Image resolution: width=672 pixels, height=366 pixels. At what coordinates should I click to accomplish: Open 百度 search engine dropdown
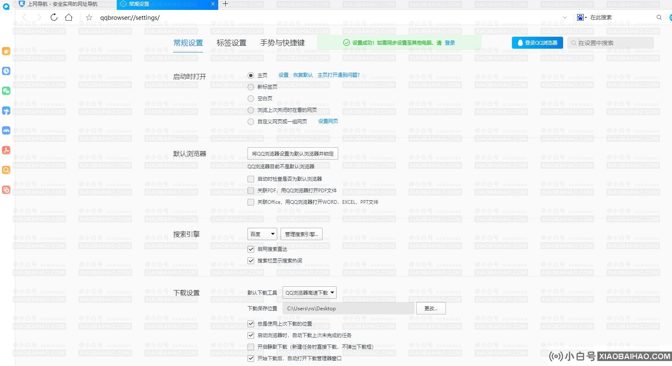click(262, 234)
